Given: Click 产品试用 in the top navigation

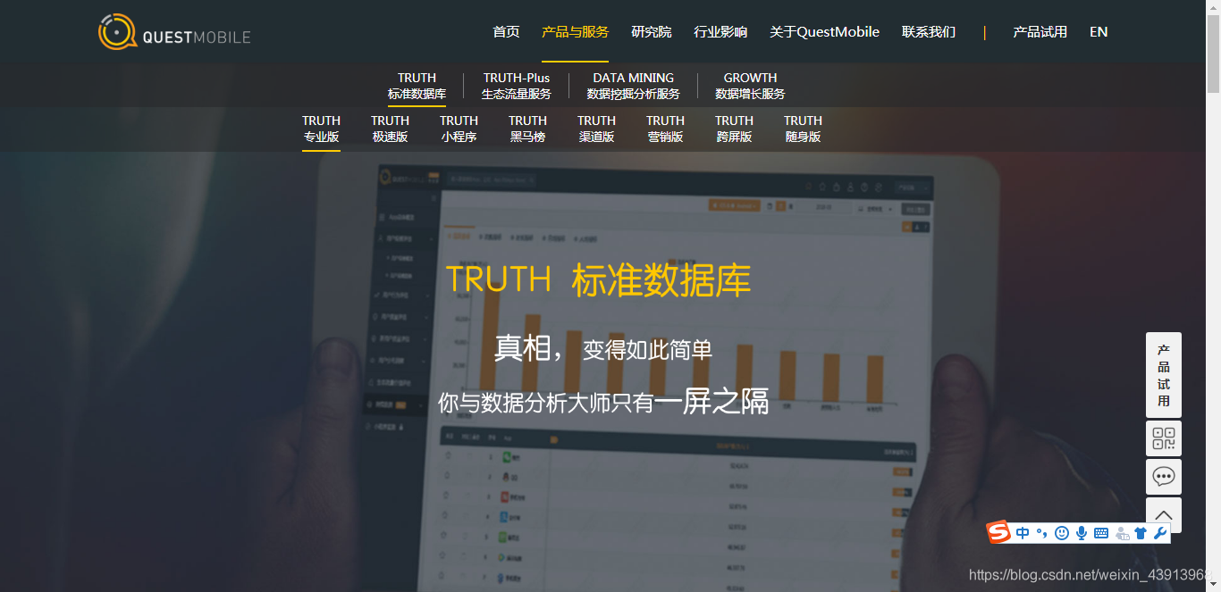Looking at the screenshot, I should pos(1040,32).
